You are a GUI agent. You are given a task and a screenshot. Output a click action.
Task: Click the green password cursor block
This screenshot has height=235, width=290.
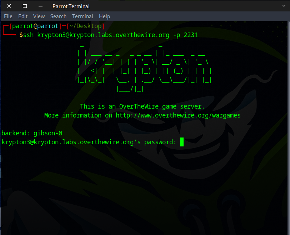point(181,142)
